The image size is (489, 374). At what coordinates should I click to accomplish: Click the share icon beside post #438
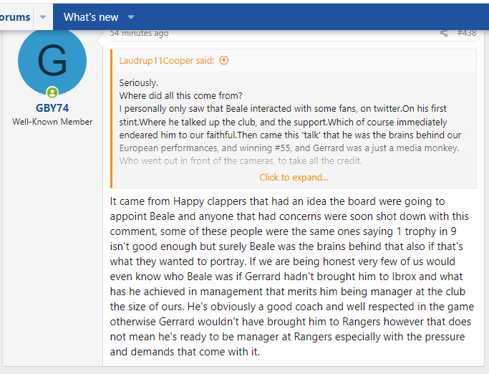coord(444,33)
